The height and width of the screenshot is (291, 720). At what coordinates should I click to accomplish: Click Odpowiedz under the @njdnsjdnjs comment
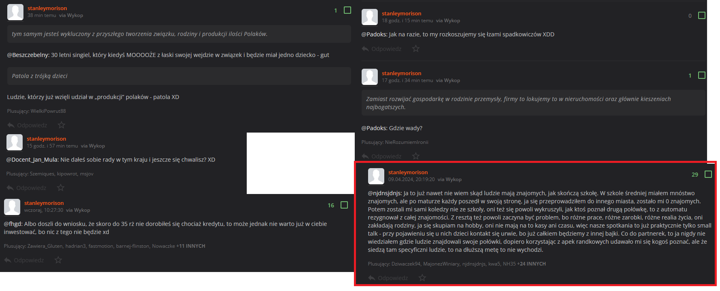coord(388,278)
